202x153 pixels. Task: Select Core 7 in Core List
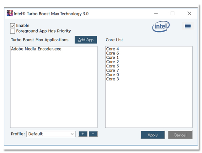113,70
